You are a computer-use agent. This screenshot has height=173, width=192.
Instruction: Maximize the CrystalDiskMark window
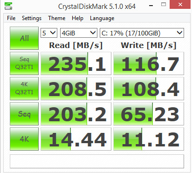pyautogui.click(x=164, y=5)
